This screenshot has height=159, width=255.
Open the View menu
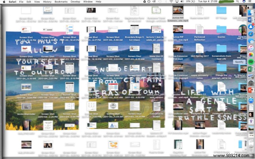click(x=37, y=2)
